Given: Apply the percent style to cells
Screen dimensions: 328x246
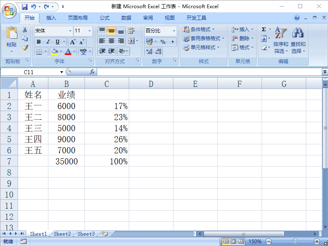Looking at the screenshot, I should coord(164,41).
